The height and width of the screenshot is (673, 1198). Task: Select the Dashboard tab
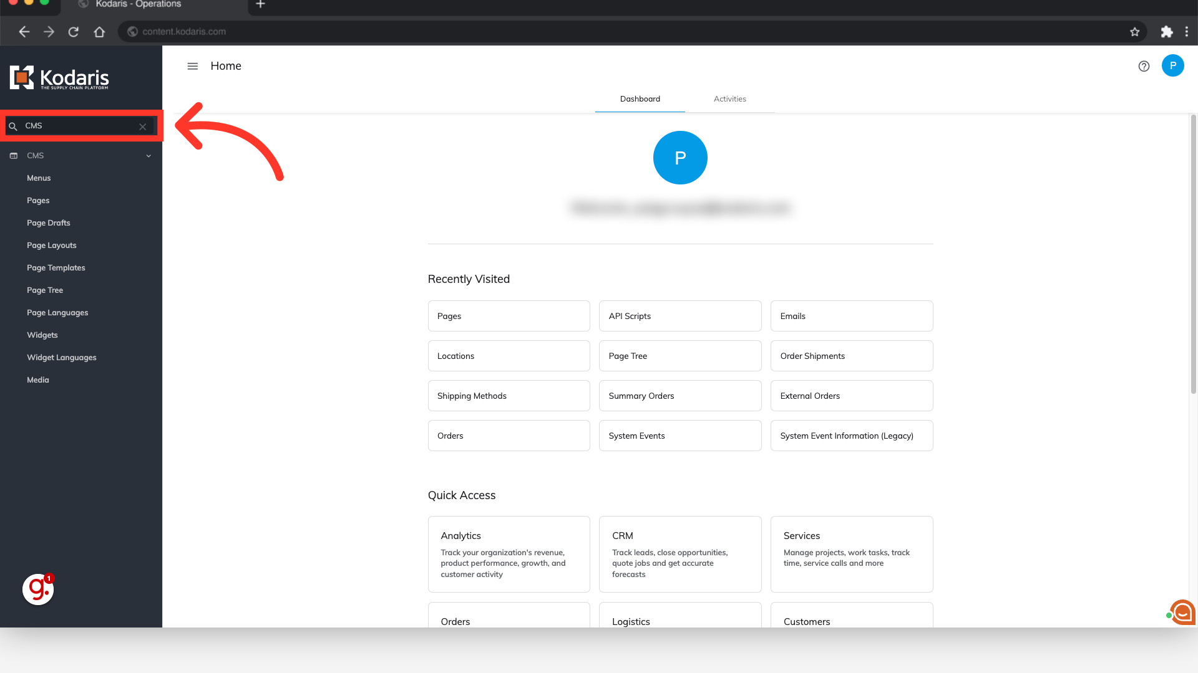coord(640,99)
